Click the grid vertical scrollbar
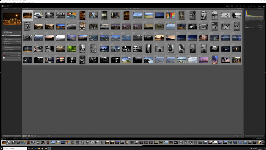Viewport: 266px width, 150px height. (x=243, y=71)
